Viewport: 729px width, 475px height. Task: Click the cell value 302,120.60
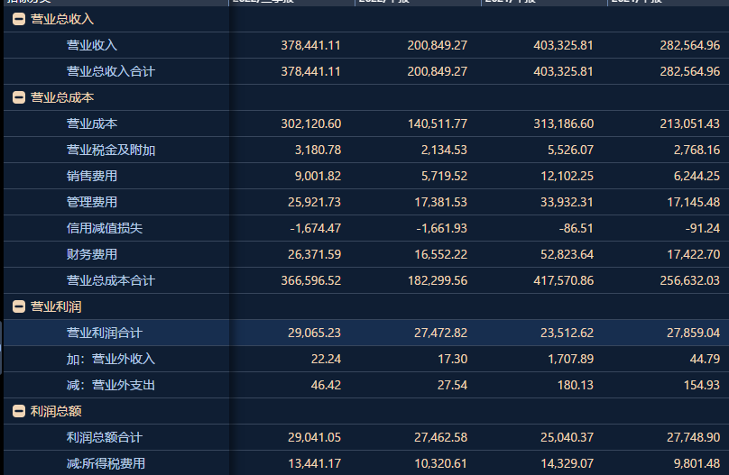coord(310,123)
